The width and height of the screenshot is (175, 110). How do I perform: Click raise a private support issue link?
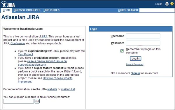tap(42, 63)
